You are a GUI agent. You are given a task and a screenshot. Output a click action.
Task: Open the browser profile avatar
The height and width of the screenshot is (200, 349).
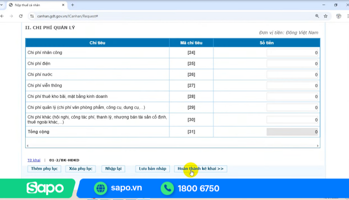coord(339,16)
